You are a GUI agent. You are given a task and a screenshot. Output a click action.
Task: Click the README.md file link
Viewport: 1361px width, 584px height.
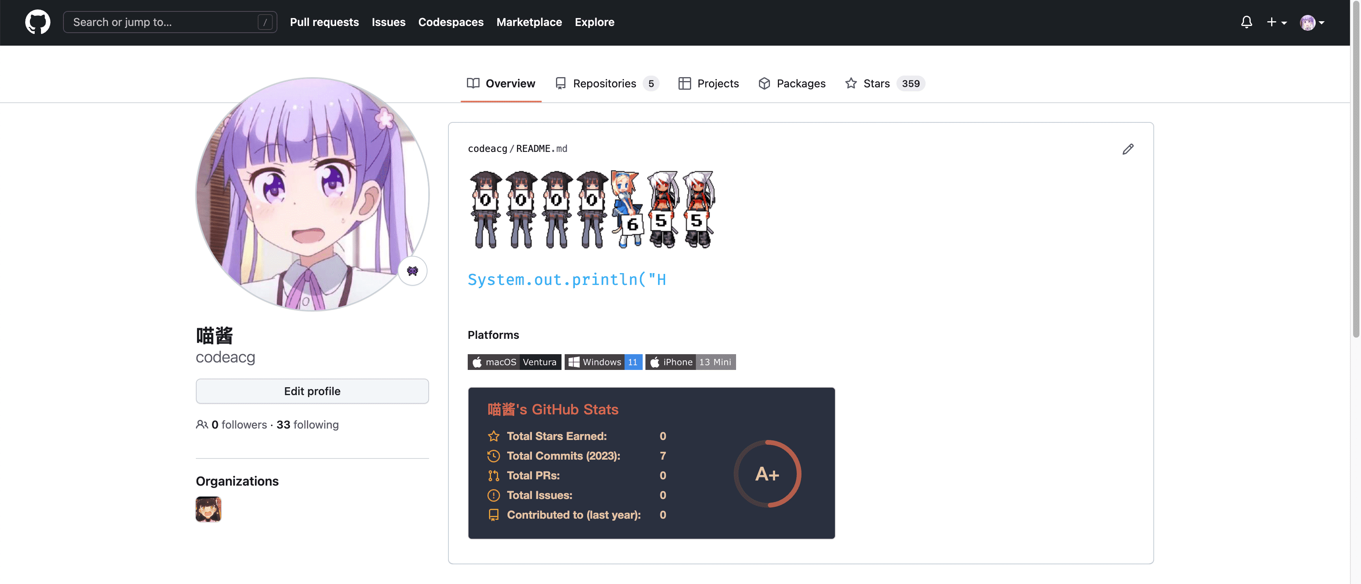click(x=541, y=149)
